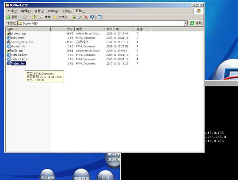Open the 收藏(A) Favorites menu
Image resolution: width=238 pixels, height=180 pixels.
coord(53,11)
